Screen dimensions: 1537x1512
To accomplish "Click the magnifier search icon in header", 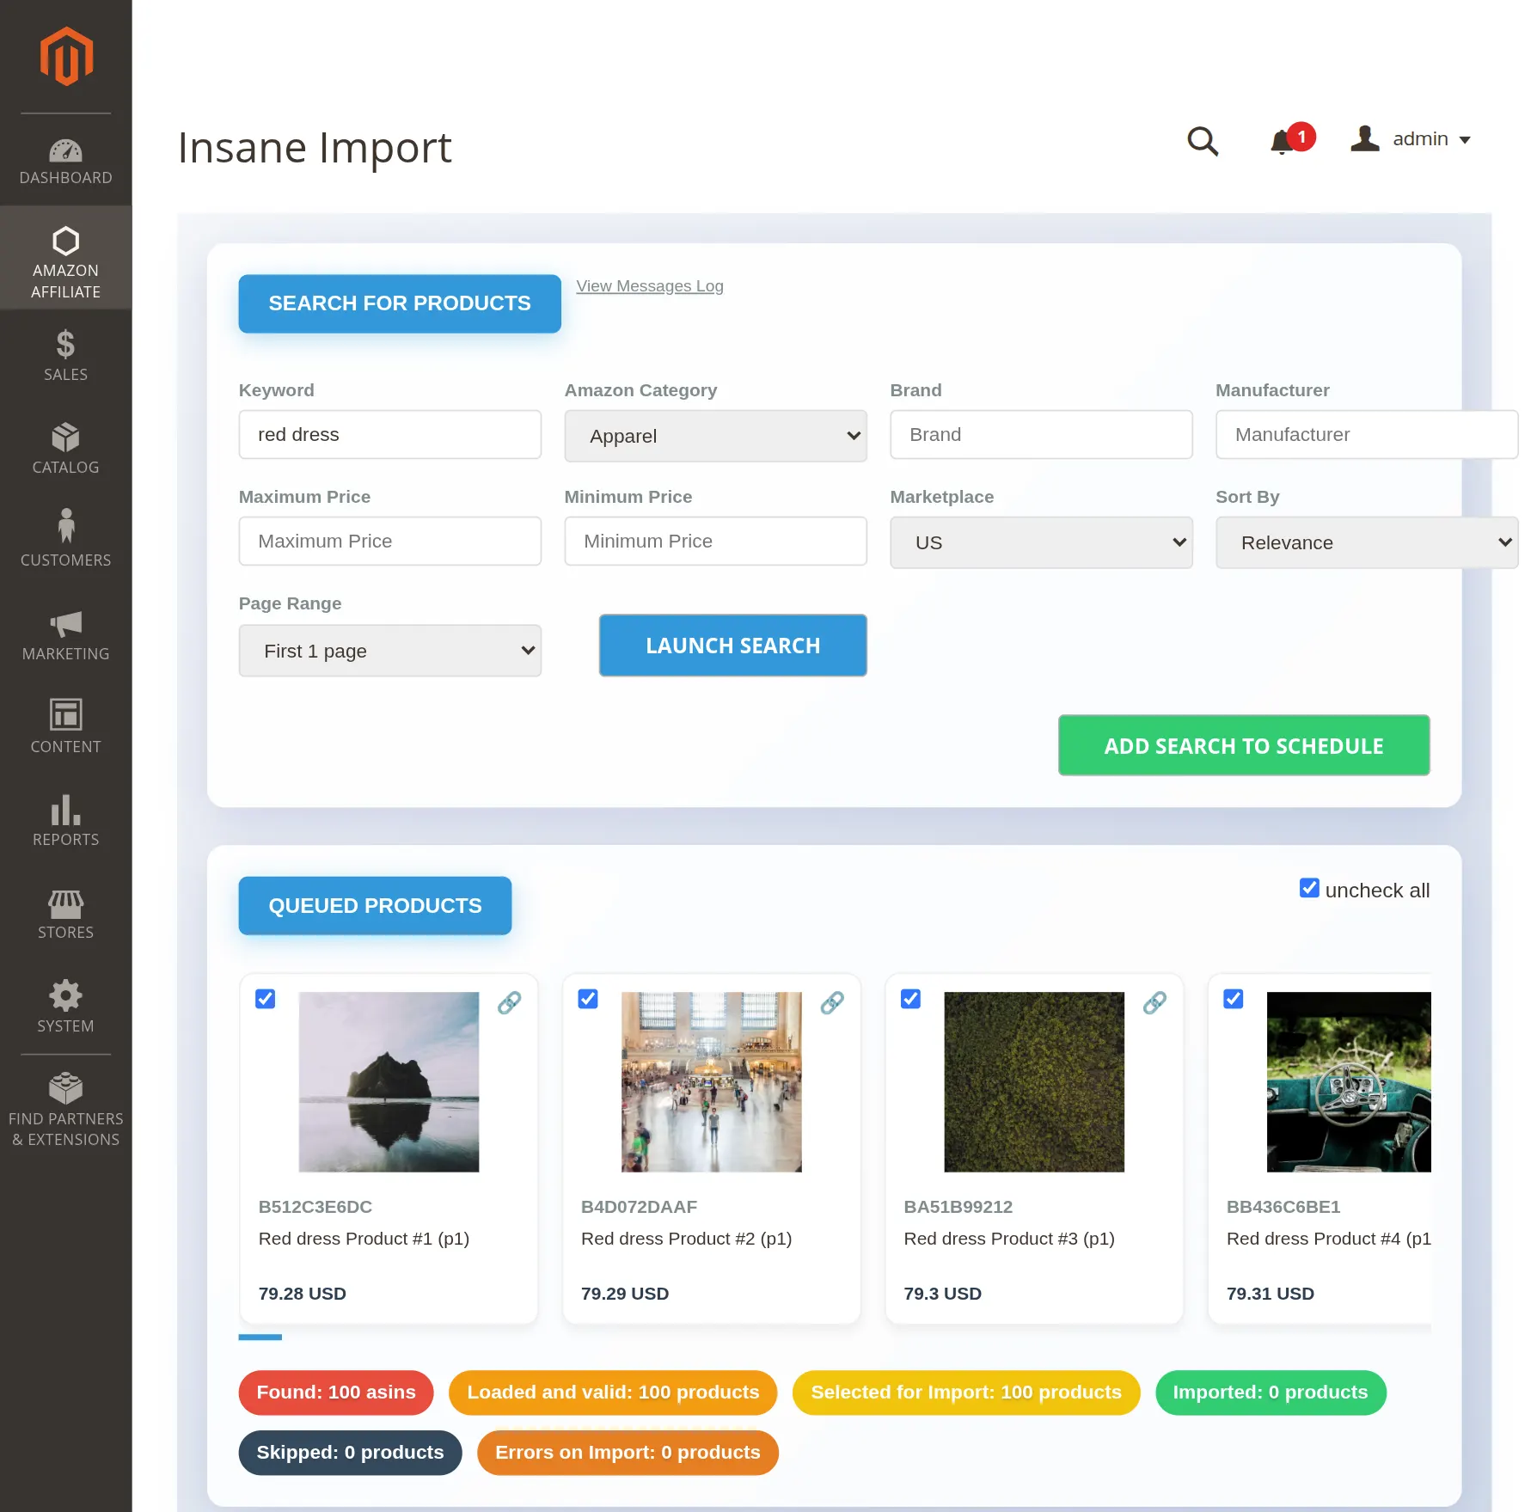I will [1203, 140].
